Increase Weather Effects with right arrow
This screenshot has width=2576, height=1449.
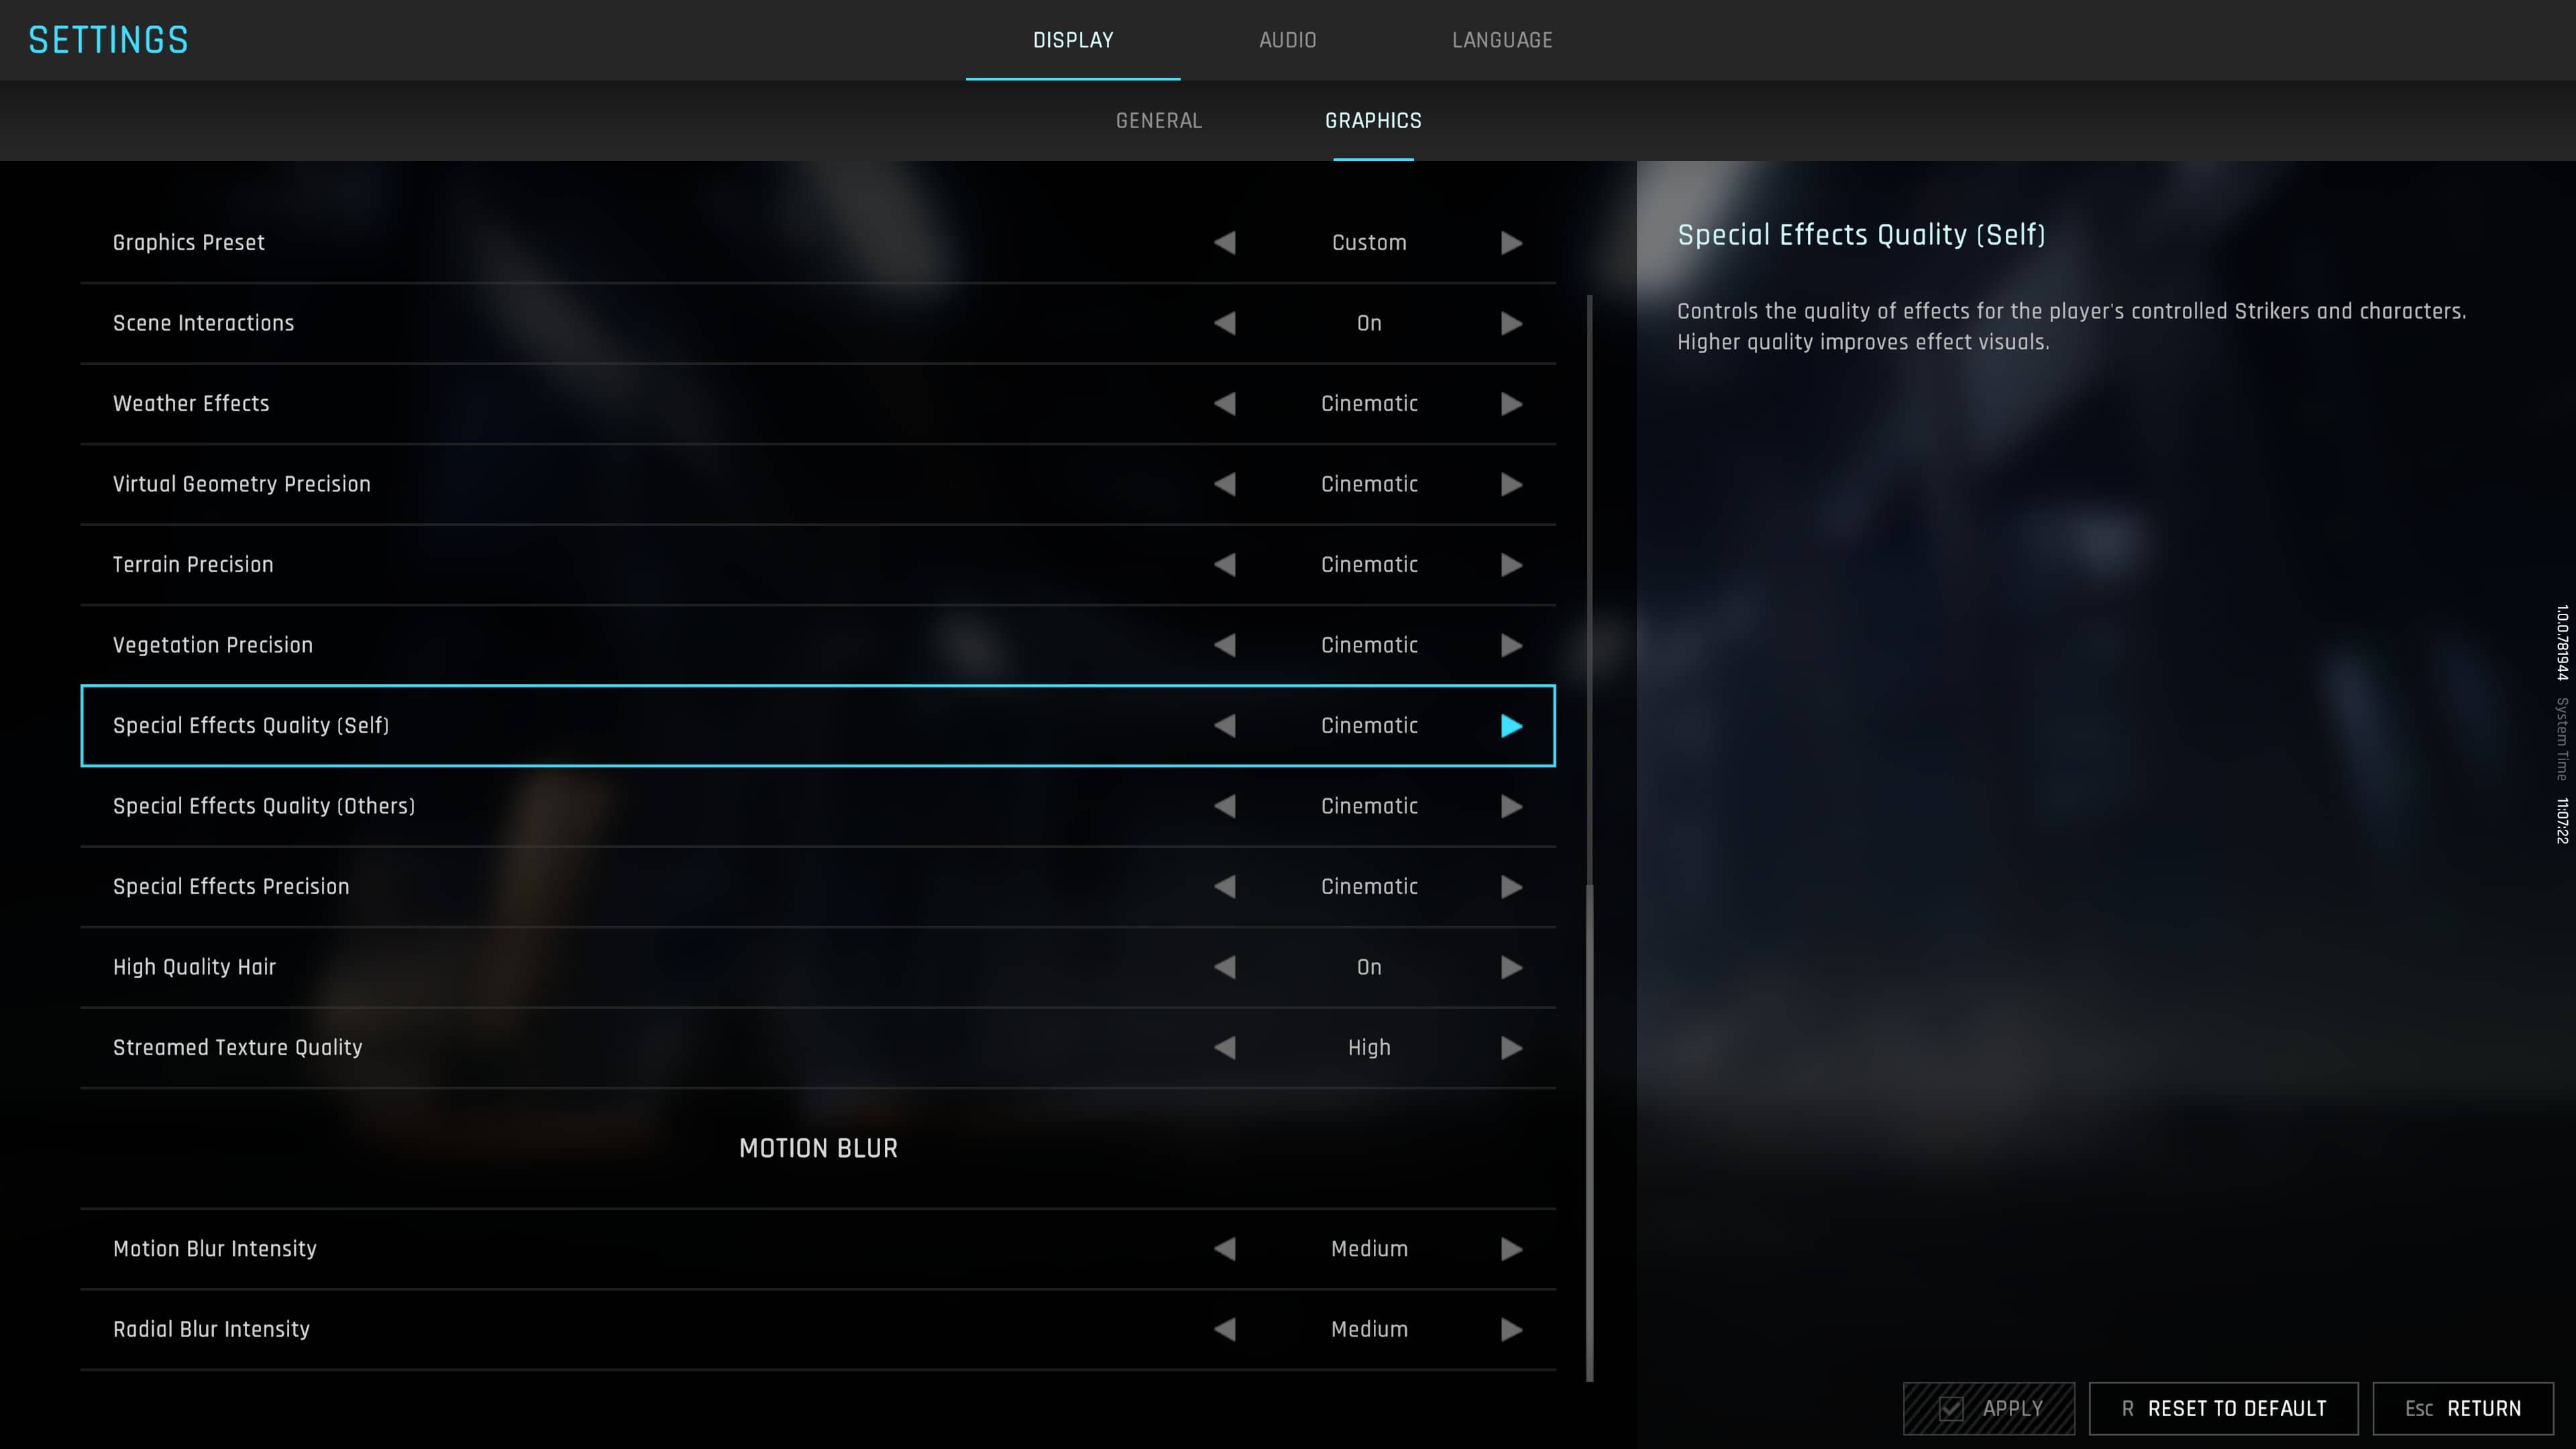[1511, 404]
